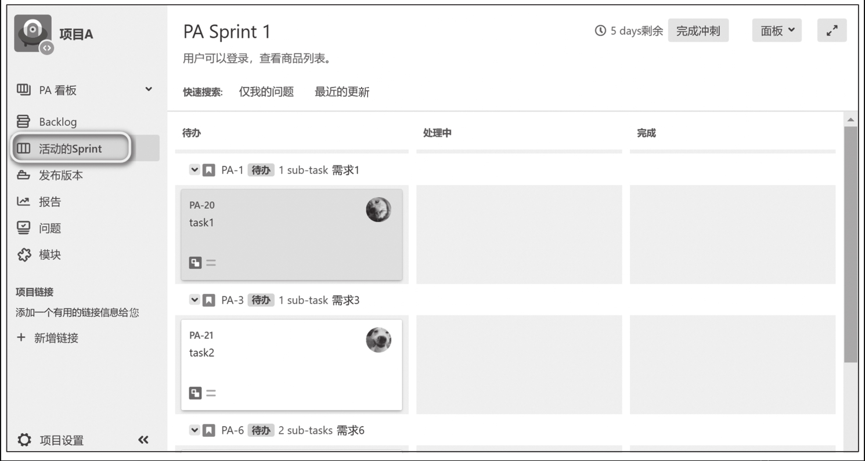Viewport: 865px width, 461px height.
Task: Click the 问题 issues icon
Action: (23, 228)
